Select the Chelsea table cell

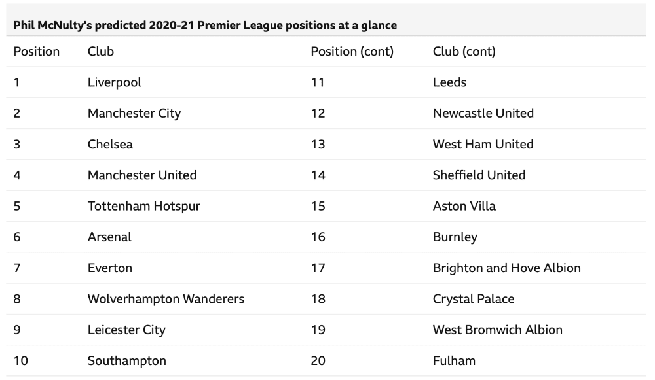(x=110, y=145)
